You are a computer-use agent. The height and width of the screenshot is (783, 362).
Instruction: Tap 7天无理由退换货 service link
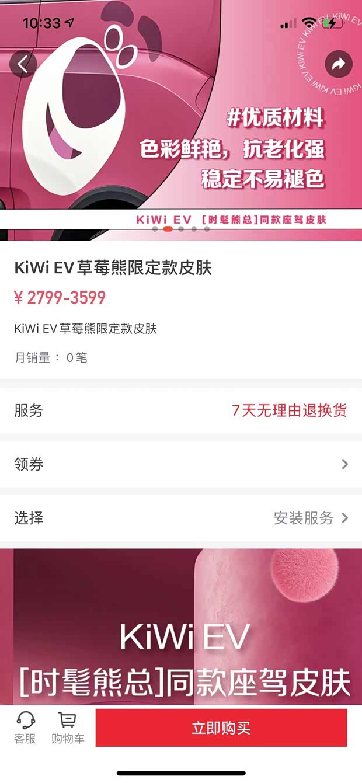(x=289, y=410)
